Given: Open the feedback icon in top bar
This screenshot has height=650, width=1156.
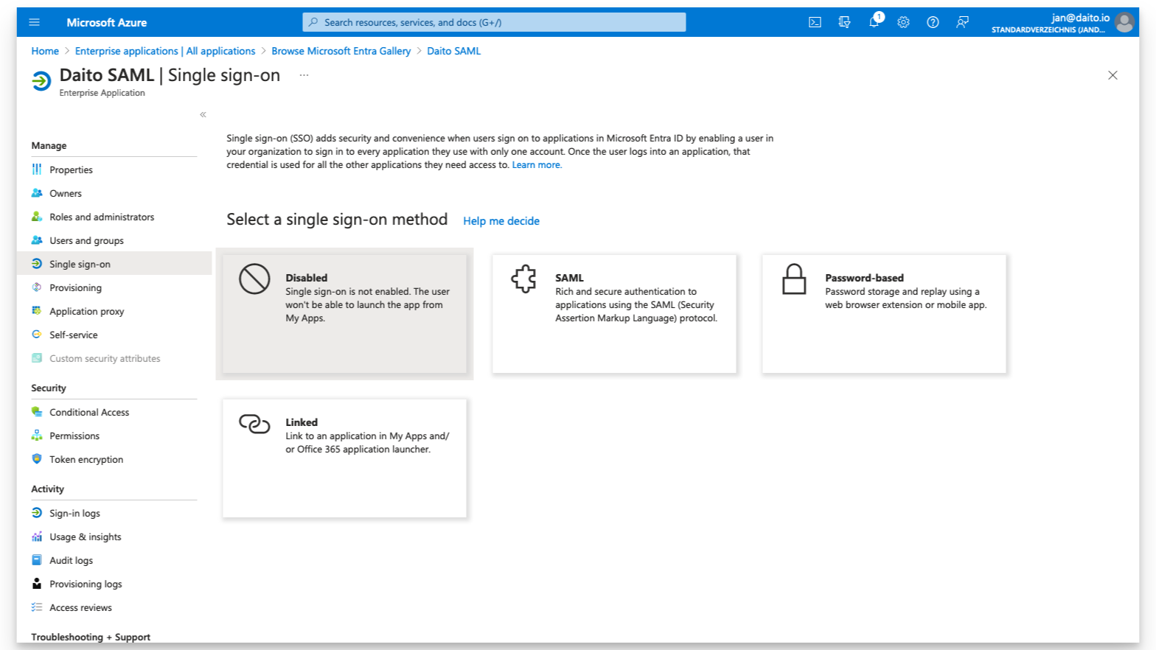Looking at the screenshot, I should pyautogui.click(x=962, y=22).
